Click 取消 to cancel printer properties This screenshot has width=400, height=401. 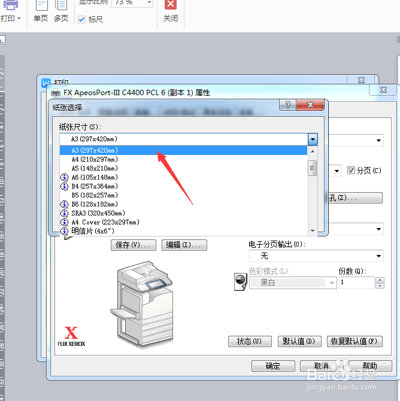(322, 366)
